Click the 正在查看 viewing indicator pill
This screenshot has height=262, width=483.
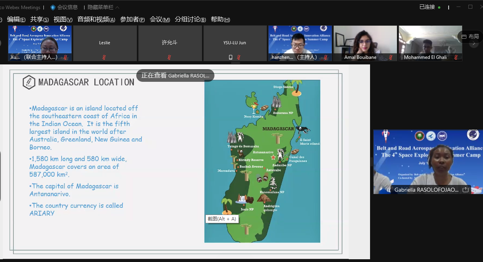point(175,75)
